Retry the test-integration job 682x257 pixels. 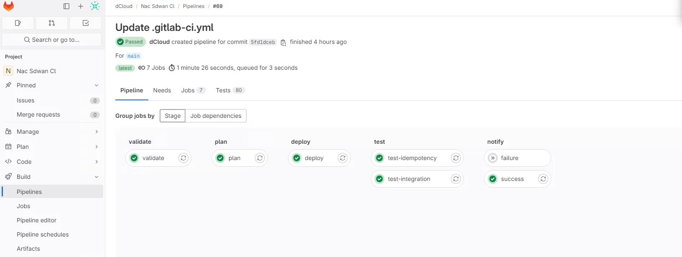pyautogui.click(x=456, y=179)
